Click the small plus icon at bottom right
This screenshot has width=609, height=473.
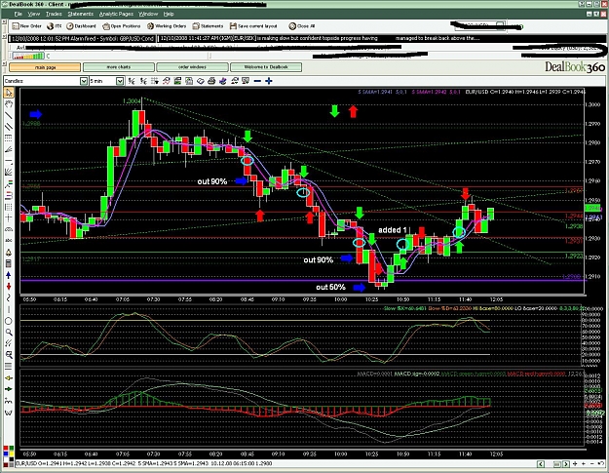(x=584, y=463)
